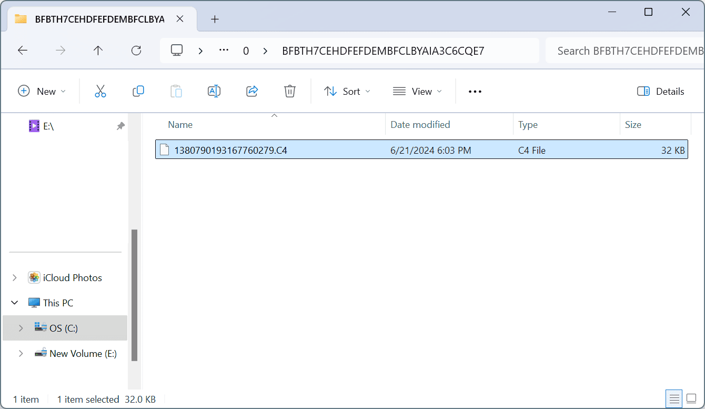The image size is (705, 409).
Task: Open See more ellipsis in toolbar
Action: tap(475, 92)
